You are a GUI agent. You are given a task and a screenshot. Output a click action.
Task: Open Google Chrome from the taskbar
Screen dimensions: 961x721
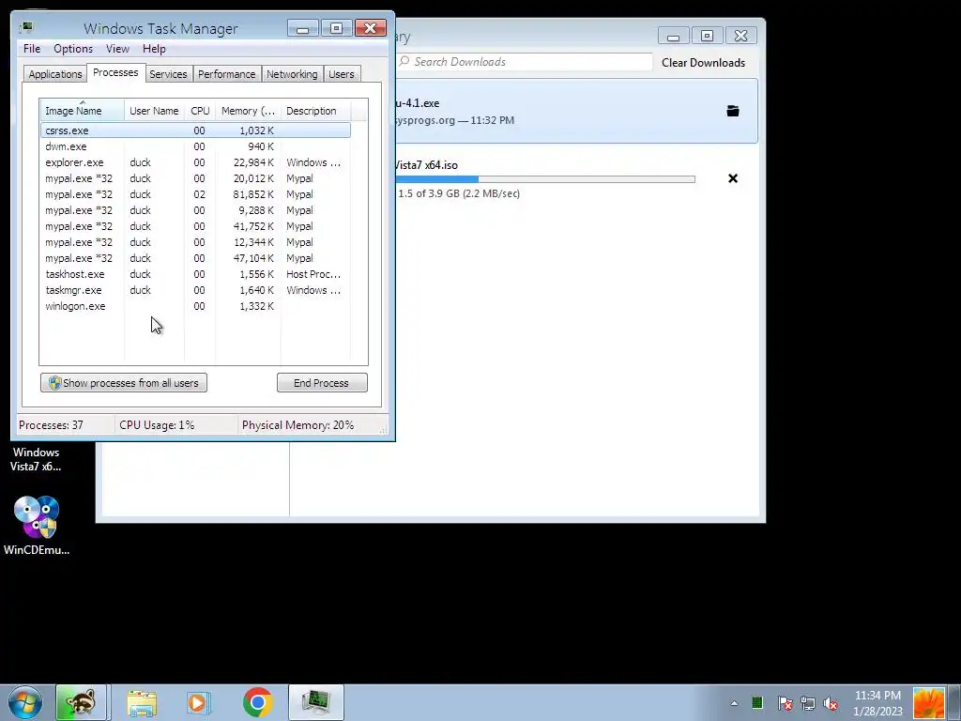[257, 702]
